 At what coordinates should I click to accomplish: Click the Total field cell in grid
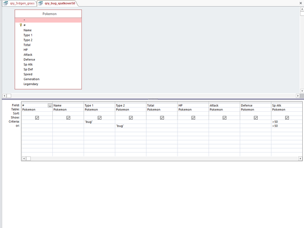(x=162, y=106)
